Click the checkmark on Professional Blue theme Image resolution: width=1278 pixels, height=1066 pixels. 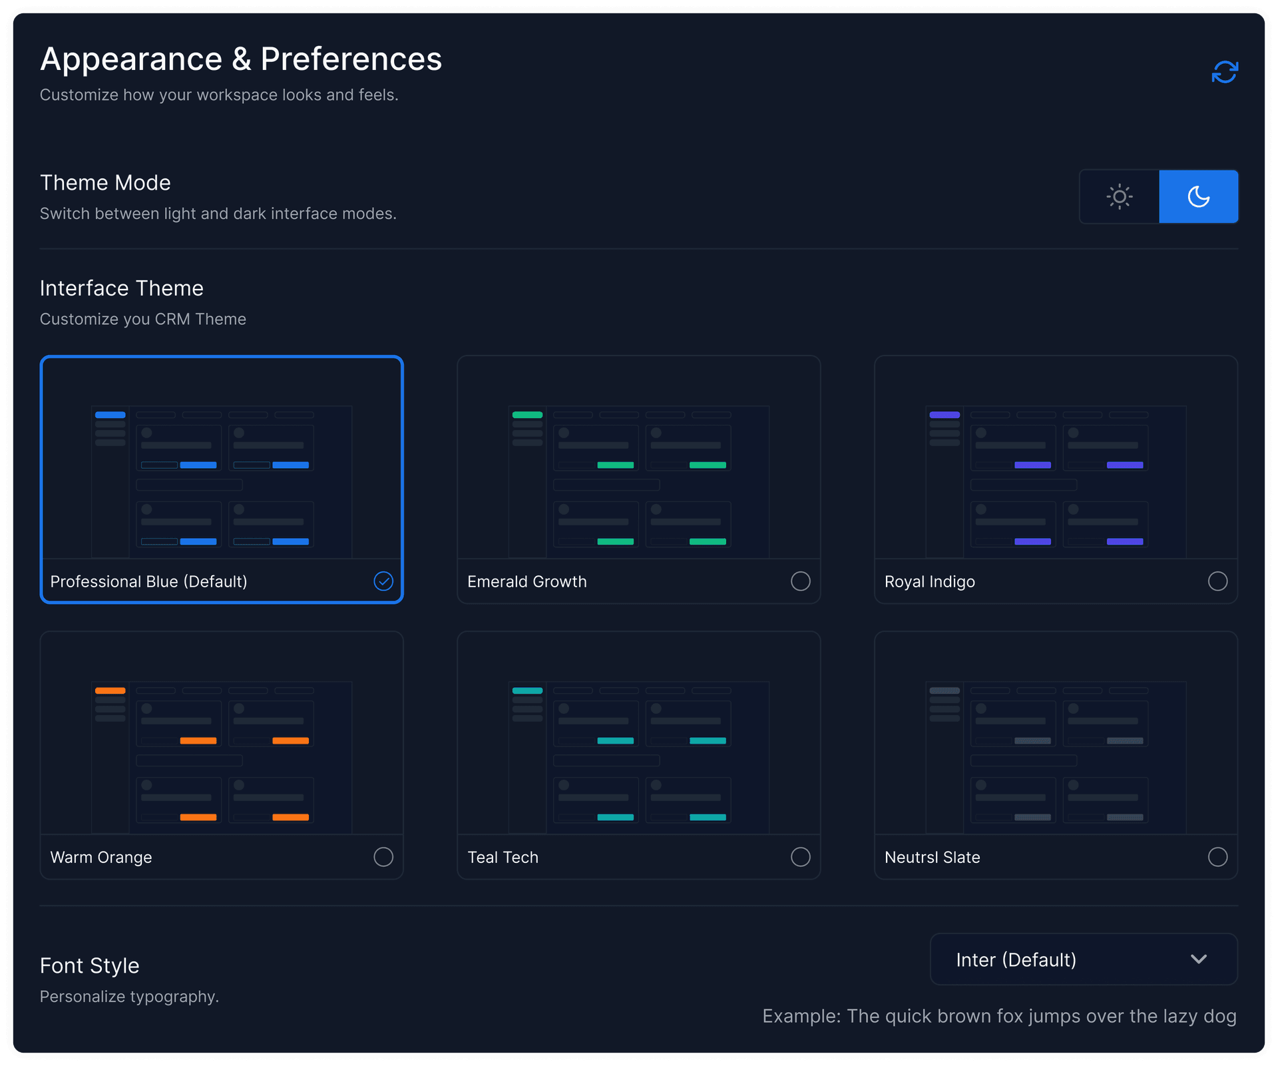pos(383,581)
